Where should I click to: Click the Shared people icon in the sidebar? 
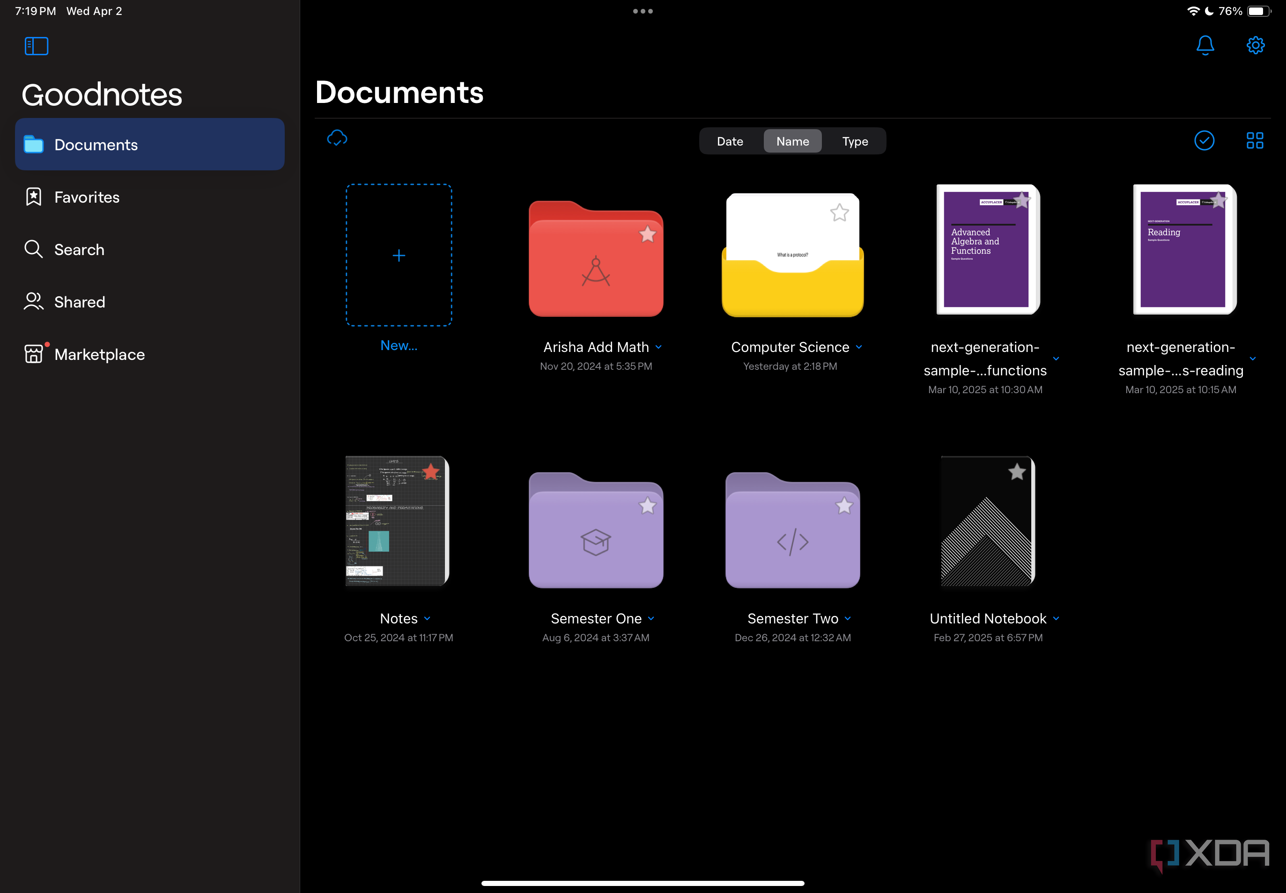tap(34, 301)
